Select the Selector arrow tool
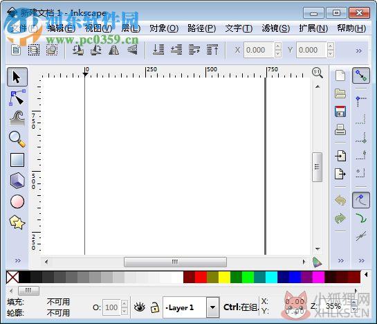Screen dimensions: 377x324 point(17,77)
